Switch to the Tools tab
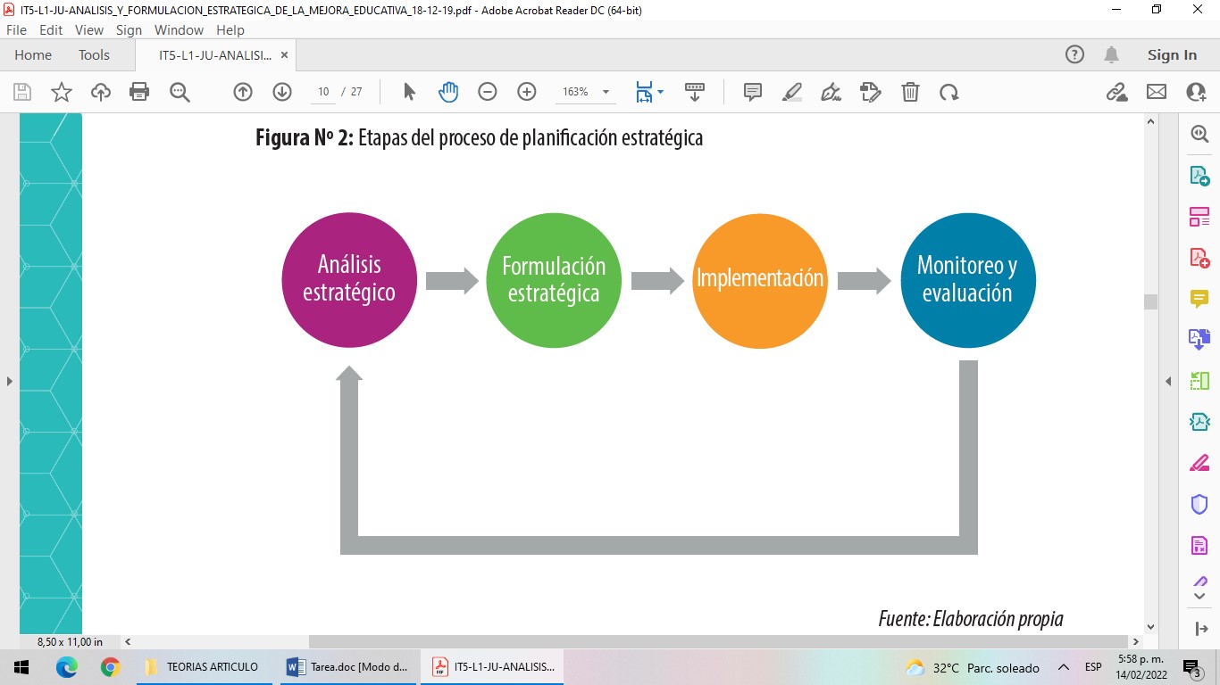1220x685 pixels. [x=94, y=54]
